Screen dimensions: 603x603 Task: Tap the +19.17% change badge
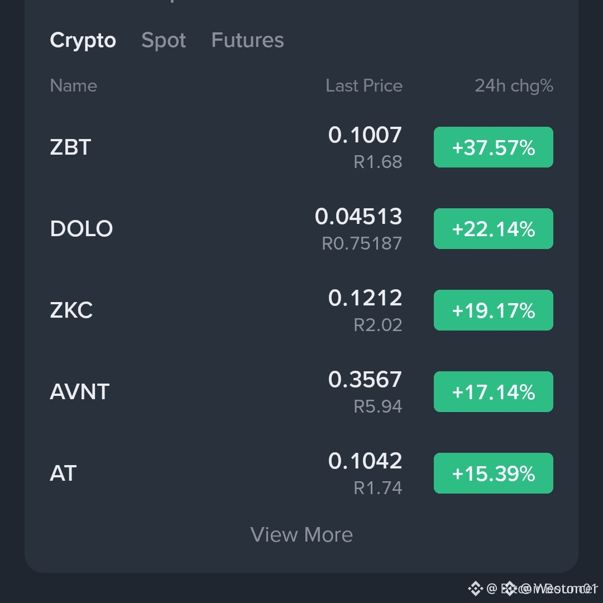pos(494,310)
